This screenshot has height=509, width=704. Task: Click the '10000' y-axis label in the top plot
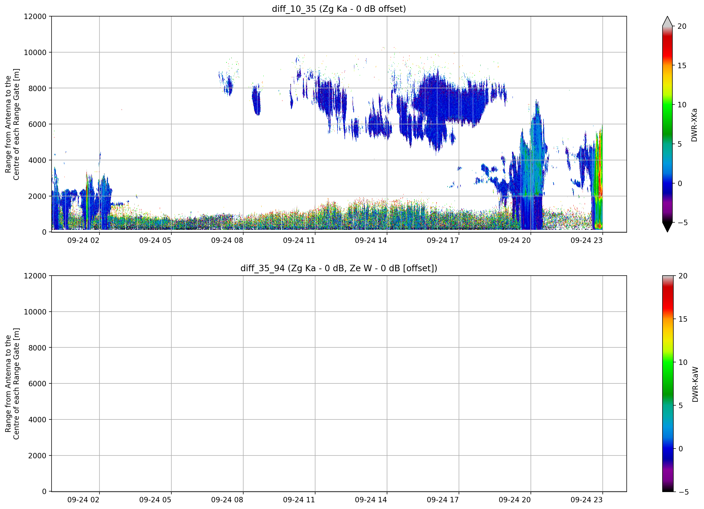(x=35, y=52)
